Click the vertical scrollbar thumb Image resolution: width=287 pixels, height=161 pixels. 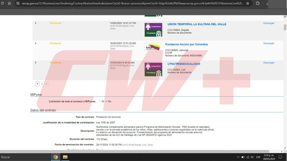click(x=285, y=27)
